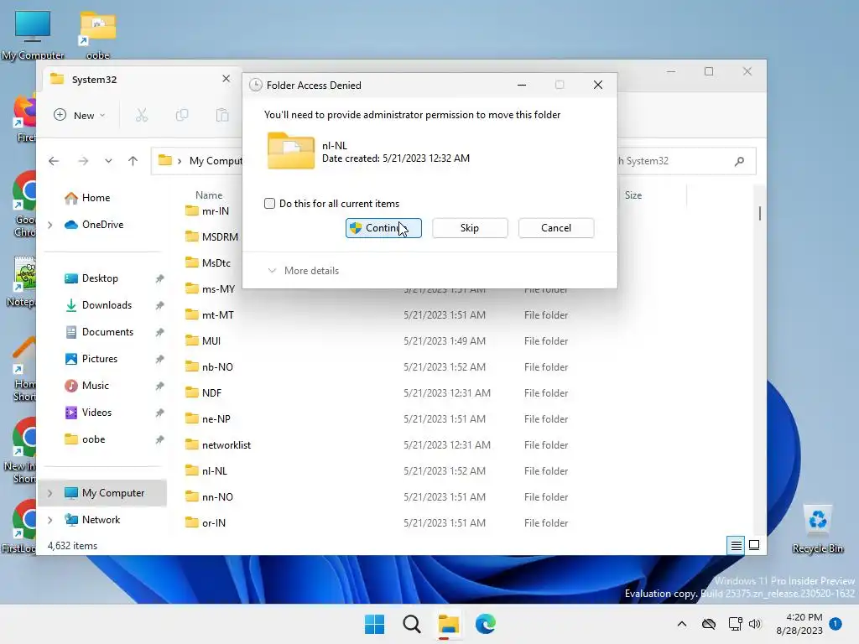Open the Windows Start menu
Image resolution: width=859 pixels, height=644 pixels.
(x=375, y=624)
